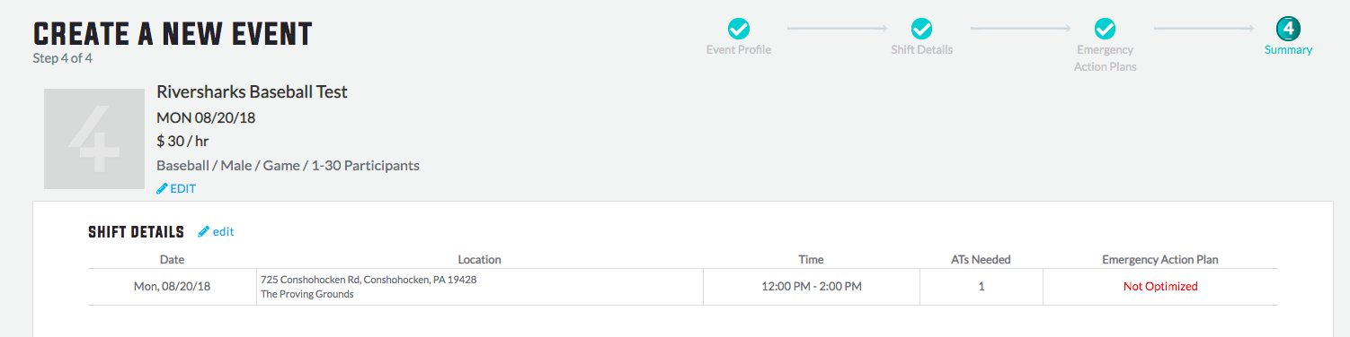This screenshot has width=1350, height=337.
Task: Go to the Event Profile step label
Action: [739, 50]
